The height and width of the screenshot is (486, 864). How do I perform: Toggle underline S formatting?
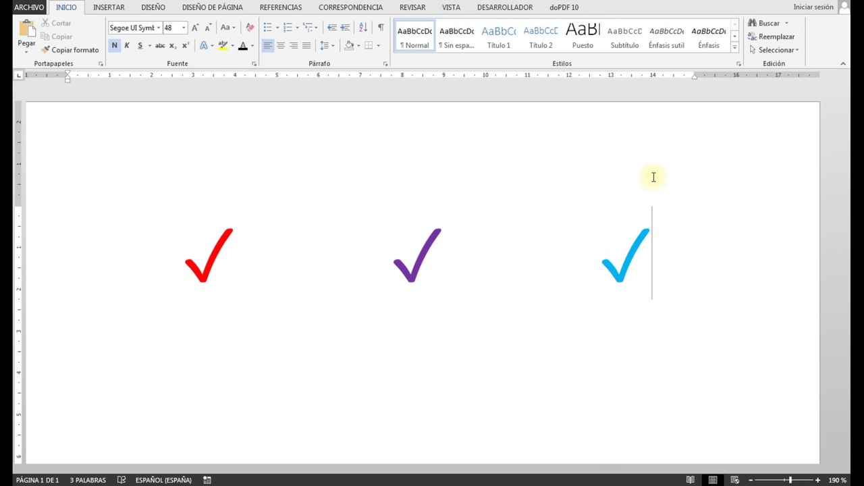pos(140,45)
